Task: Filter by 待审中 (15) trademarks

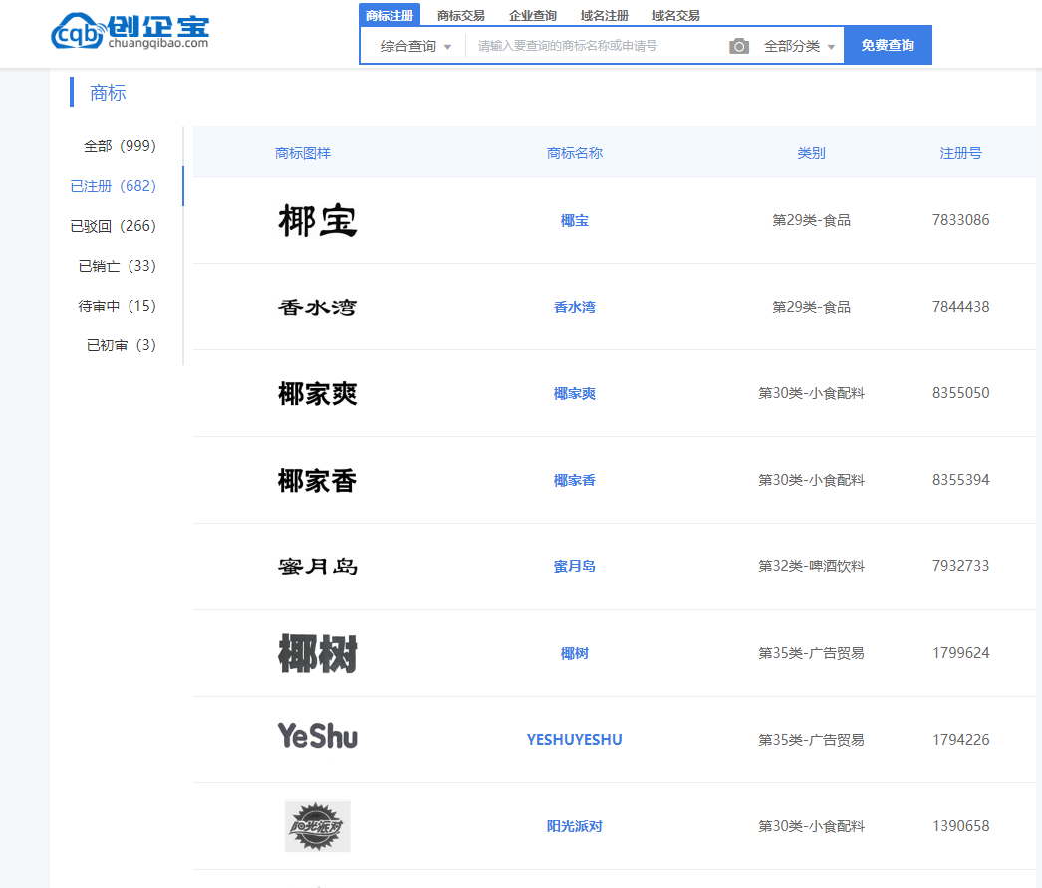Action: click(x=117, y=306)
